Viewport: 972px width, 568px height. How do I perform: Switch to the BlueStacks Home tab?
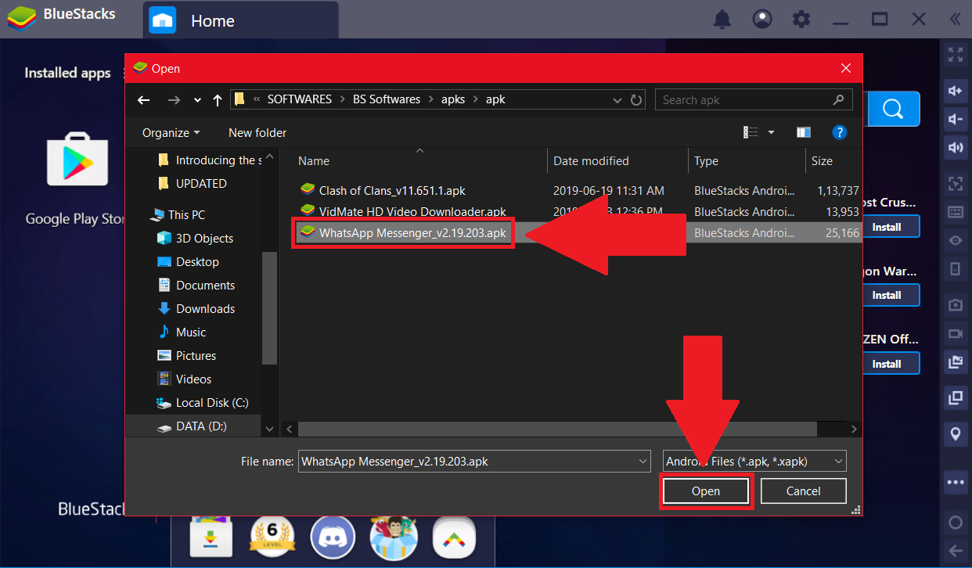pos(242,20)
